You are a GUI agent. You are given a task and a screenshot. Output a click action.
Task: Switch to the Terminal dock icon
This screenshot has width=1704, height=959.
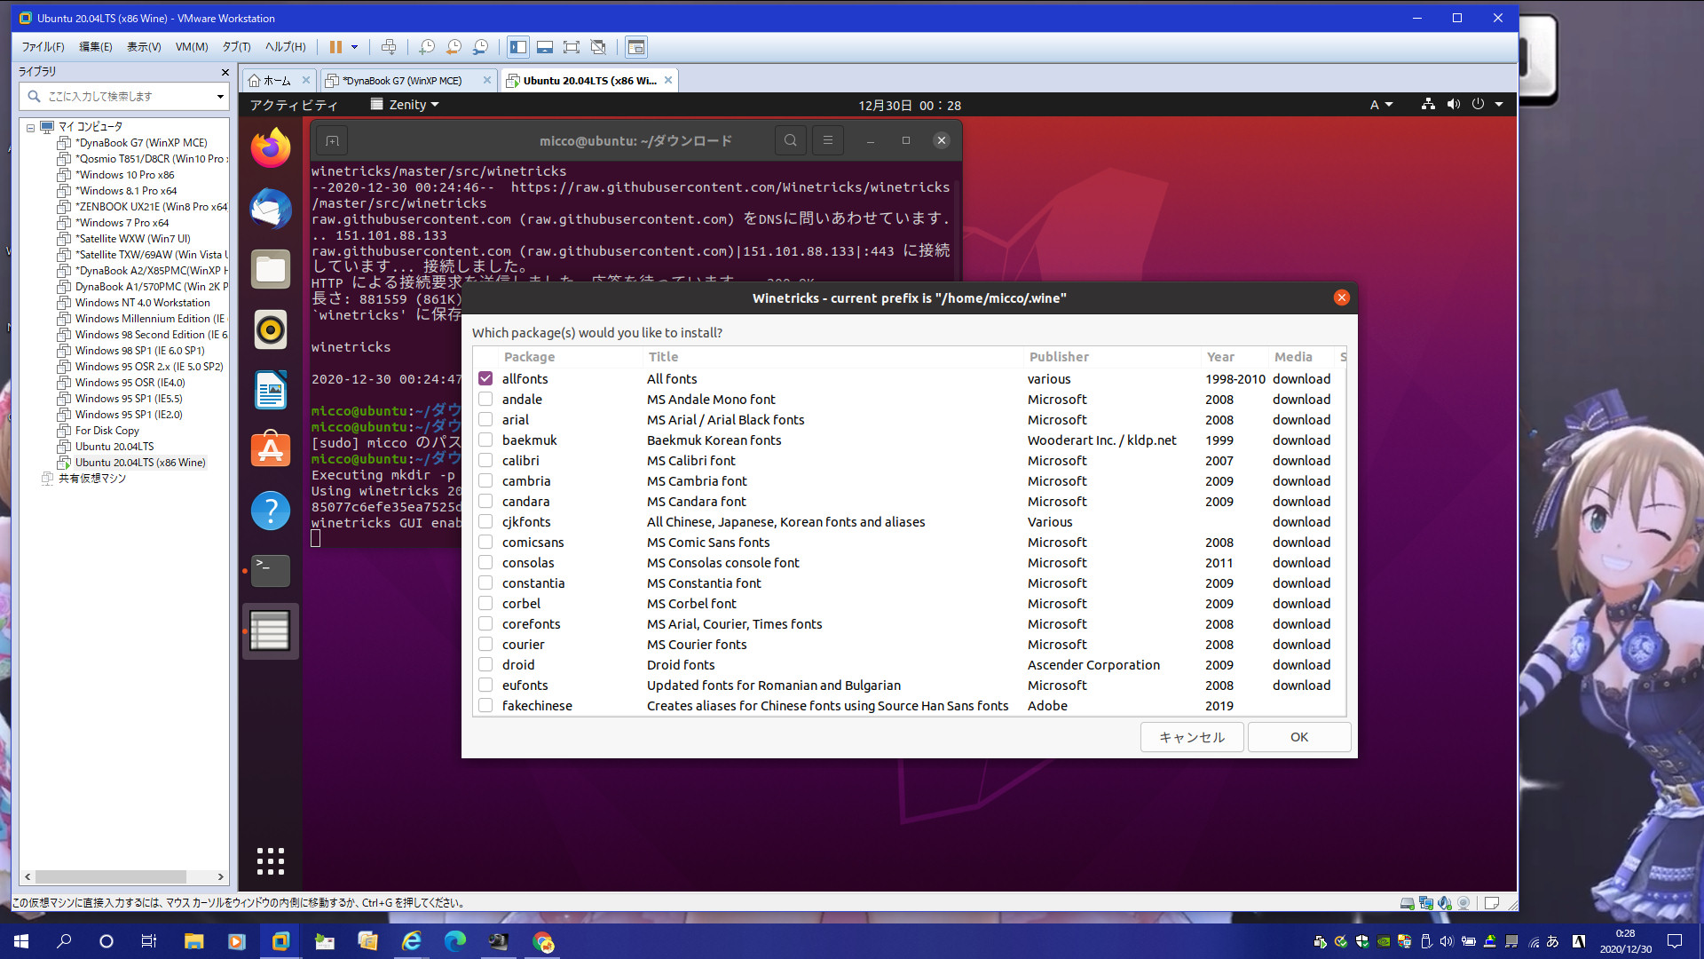(271, 571)
